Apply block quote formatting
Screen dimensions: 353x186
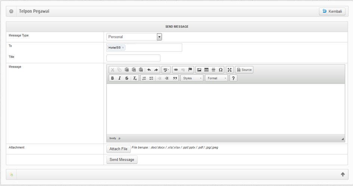[x=175, y=78]
